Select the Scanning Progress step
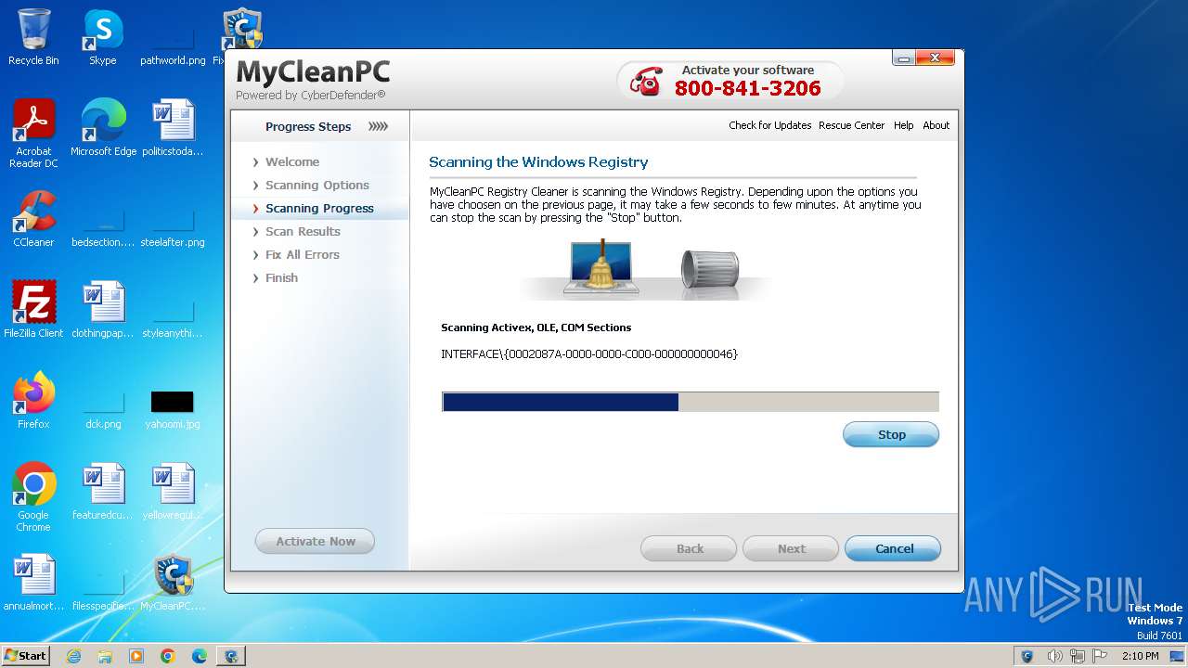This screenshot has width=1188, height=668. pyautogui.click(x=319, y=208)
